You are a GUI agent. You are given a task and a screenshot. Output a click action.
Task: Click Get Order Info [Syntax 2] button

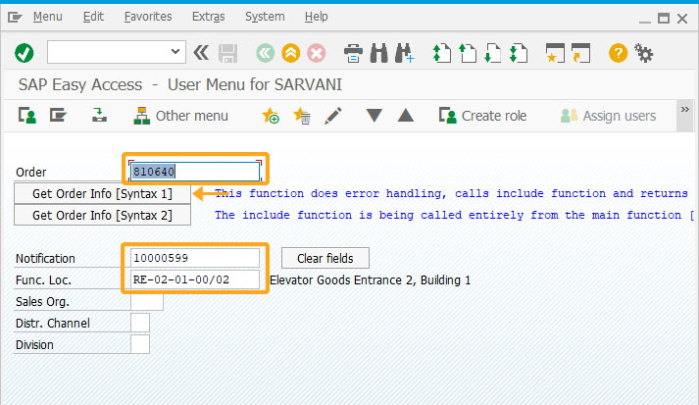point(102,215)
